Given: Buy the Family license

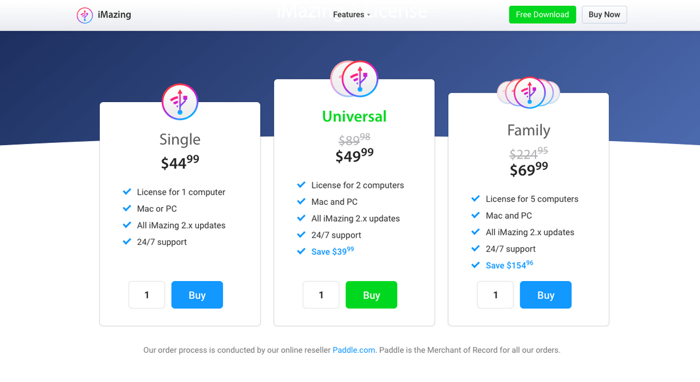Looking at the screenshot, I should pos(546,295).
